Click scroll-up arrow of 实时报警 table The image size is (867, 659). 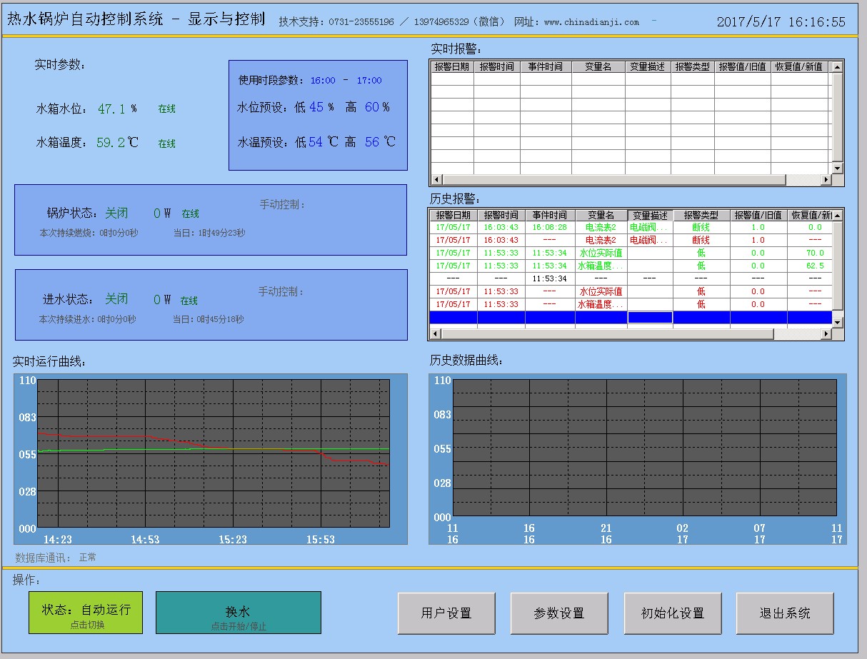click(x=837, y=66)
